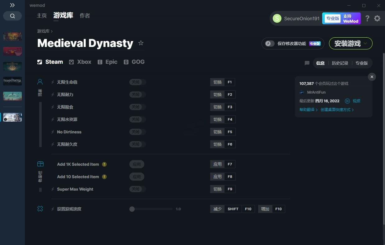Click warning icon beside Add 10 Selected Item
Image resolution: width=385 pixels, height=245 pixels.
pos(104,177)
